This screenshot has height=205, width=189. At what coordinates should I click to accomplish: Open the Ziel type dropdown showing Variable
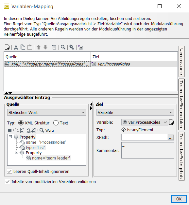[135, 112]
